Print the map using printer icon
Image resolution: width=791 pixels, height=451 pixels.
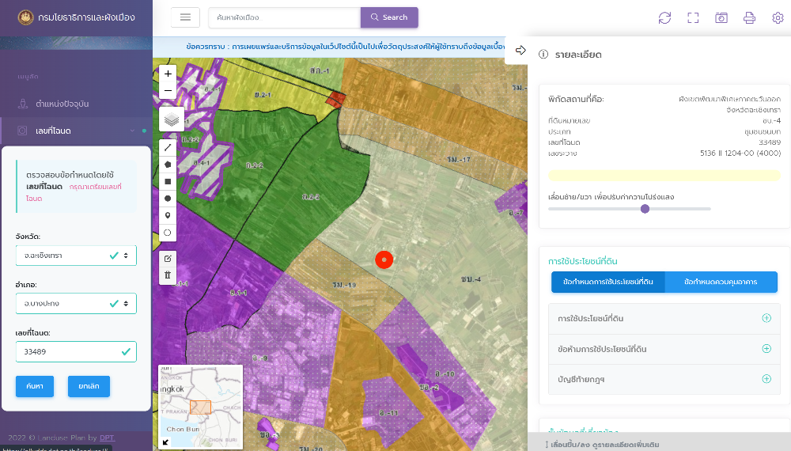[749, 17]
